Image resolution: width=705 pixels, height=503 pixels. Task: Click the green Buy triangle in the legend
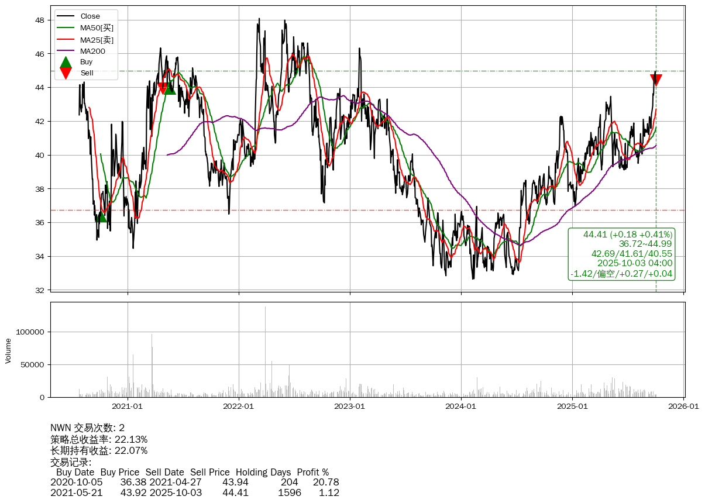click(x=66, y=62)
